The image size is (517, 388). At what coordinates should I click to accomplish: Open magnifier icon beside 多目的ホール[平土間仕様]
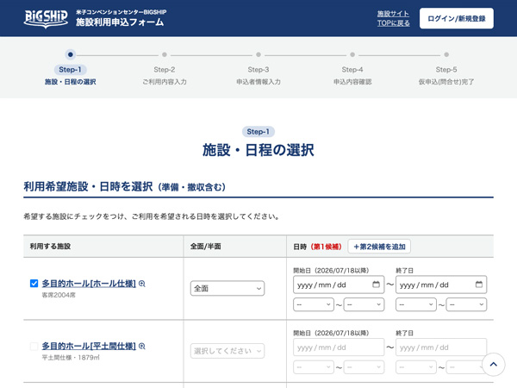[x=142, y=346]
